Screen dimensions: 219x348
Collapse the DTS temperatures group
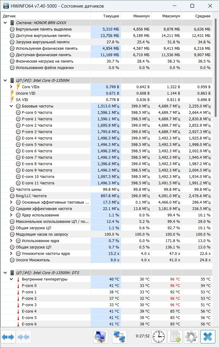coord(5,273)
